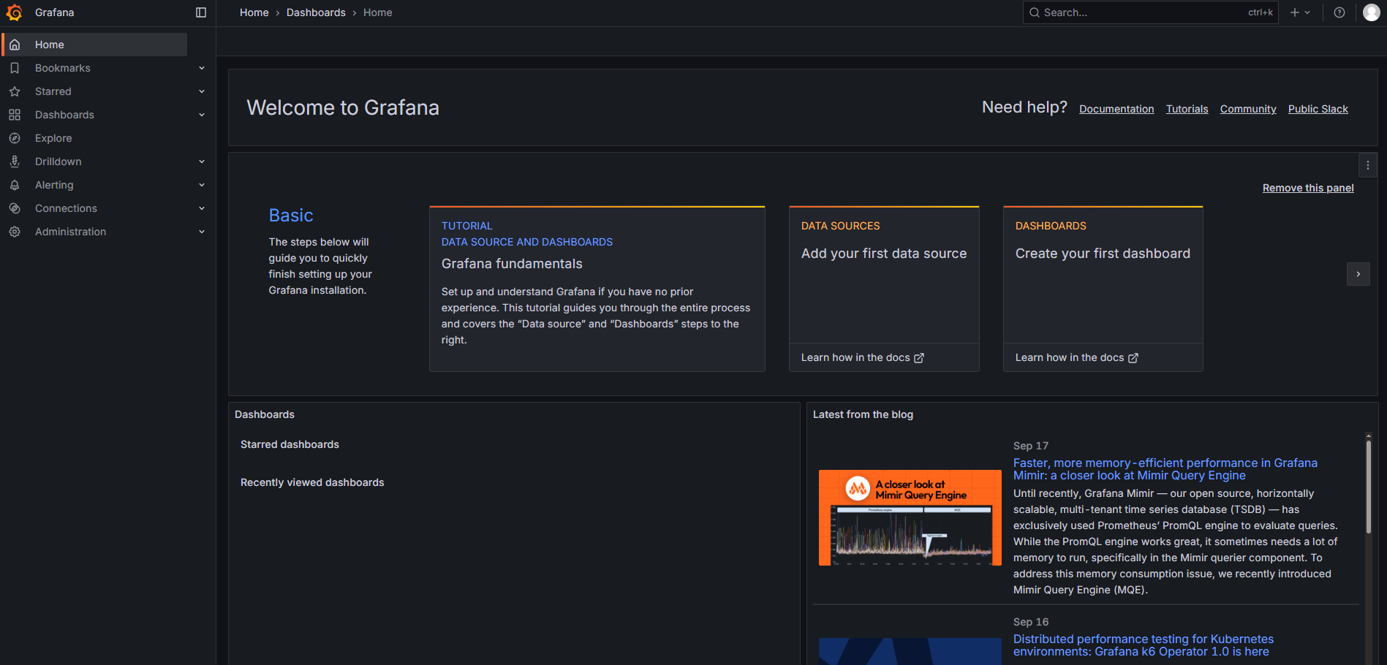Click the Recently viewed dashboards heading
The height and width of the screenshot is (665, 1387).
(x=312, y=482)
